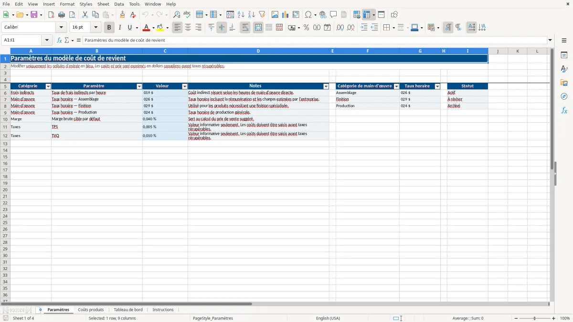Image resolution: width=573 pixels, height=322 pixels.
Task: Toggle Bold formatting
Action: [x=109, y=28]
